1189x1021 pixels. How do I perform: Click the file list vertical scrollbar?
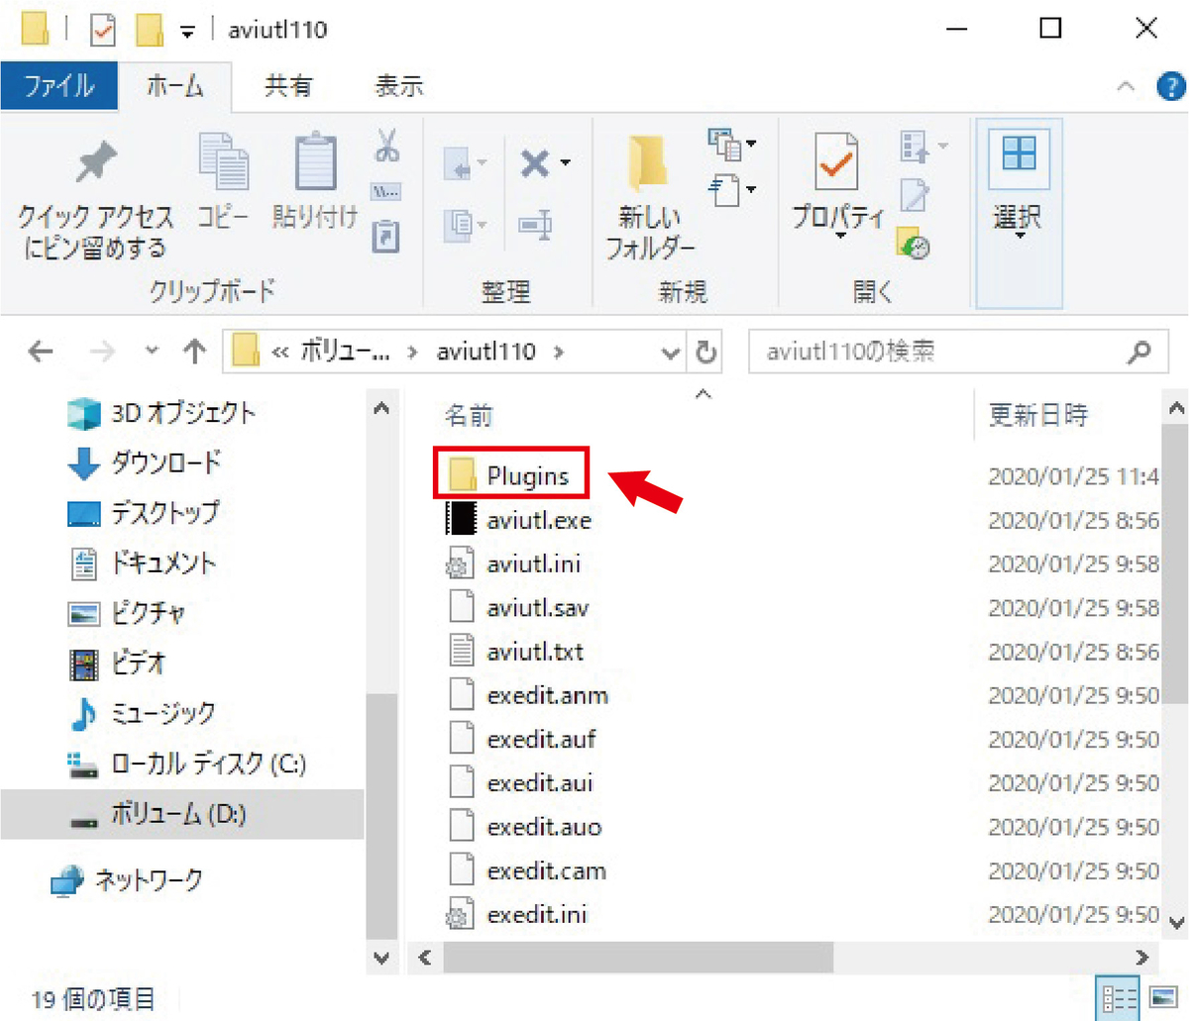[1175, 562]
